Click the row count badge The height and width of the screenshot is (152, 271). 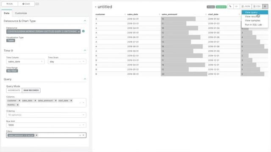[x=211, y=7]
